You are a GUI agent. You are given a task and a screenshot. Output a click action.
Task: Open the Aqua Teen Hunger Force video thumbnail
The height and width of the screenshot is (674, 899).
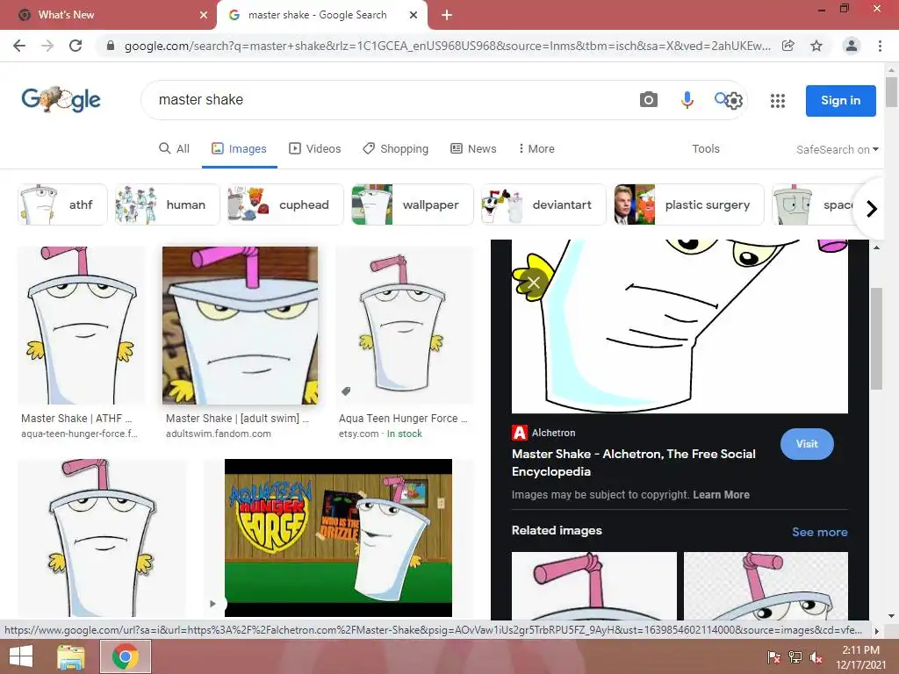point(338,538)
